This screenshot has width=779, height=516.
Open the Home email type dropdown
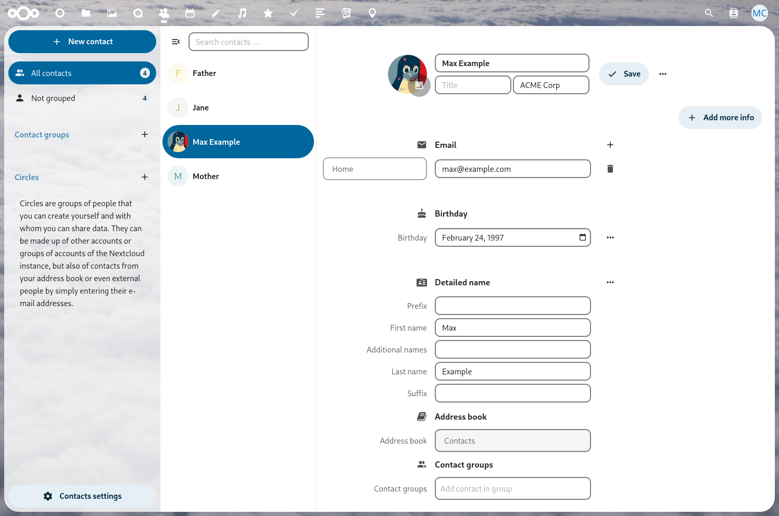click(375, 169)
